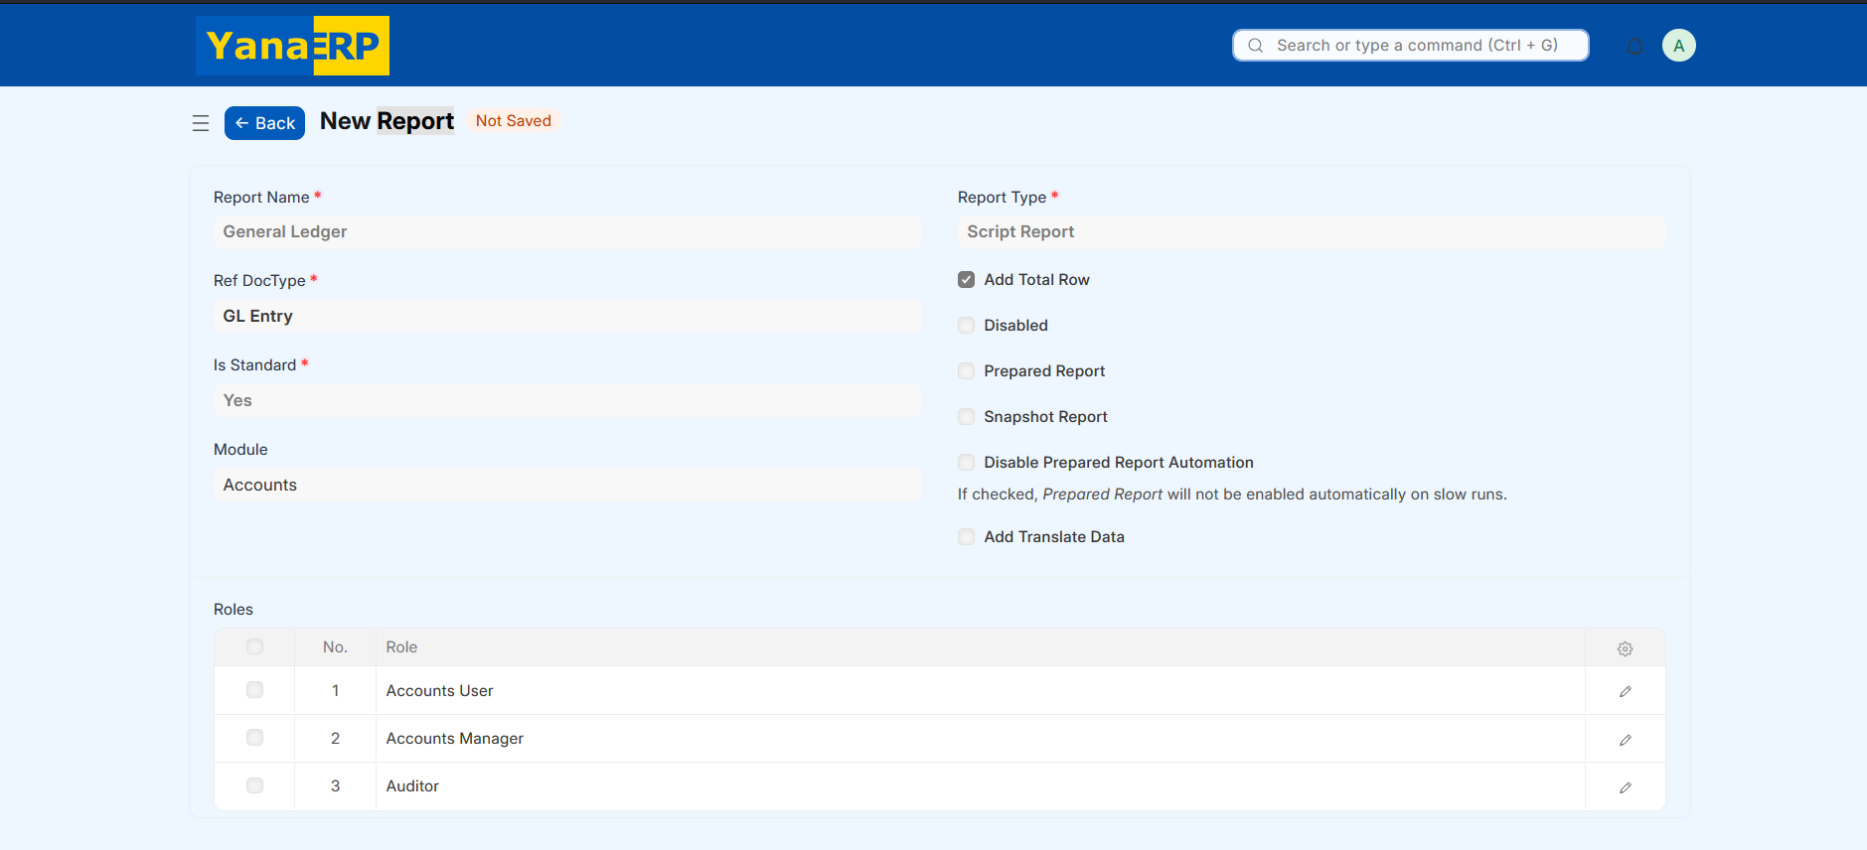Screen dimensions: 1867x850
Task: Enable Add Translate Data
Action: pyautogui.click(x=966, y=537)
